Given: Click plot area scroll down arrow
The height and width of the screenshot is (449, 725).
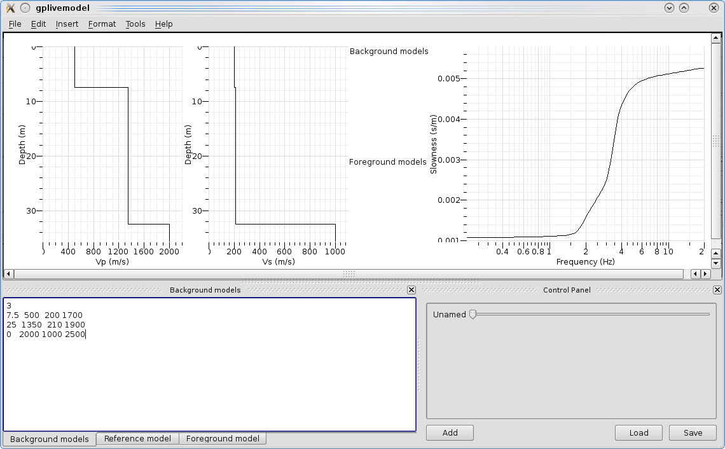Looking at the screenshot, I should (715, 263).
